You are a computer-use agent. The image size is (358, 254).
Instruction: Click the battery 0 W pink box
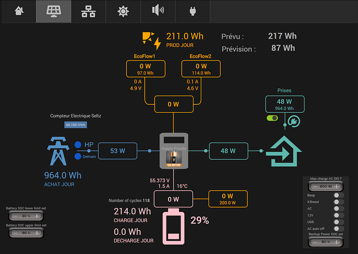point(173,199)
